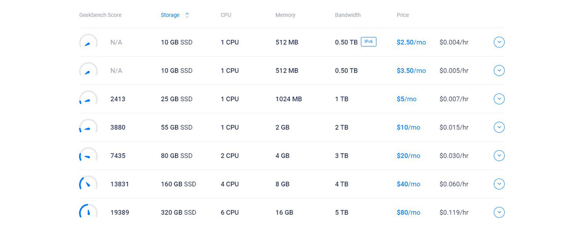The image size is (583, 225).
Task: Click the 320 GB SSD storage cell
Action: point(178,212)
